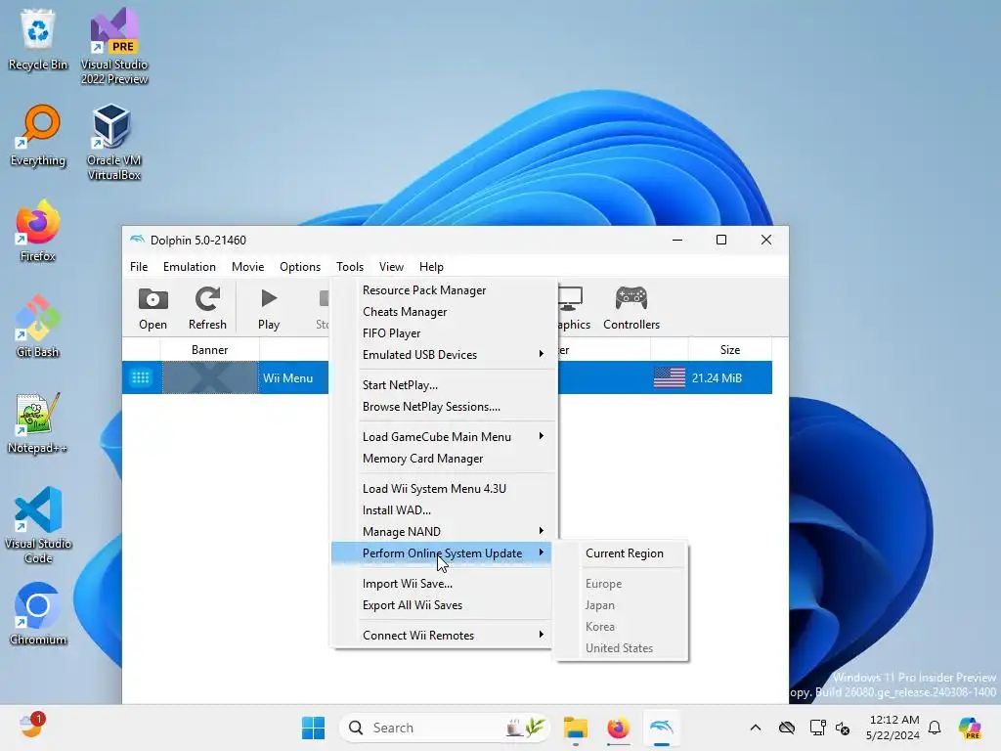Screen dimensions: 1001x751
Task: Click the Wii platform icon in game row
Action: pyautogui.click(x=141, y=377)
